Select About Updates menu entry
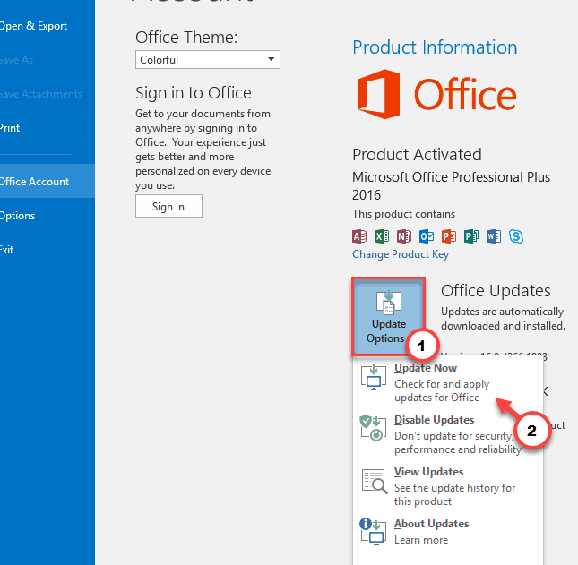The image size is (578, 565). [x=448, y=532]
